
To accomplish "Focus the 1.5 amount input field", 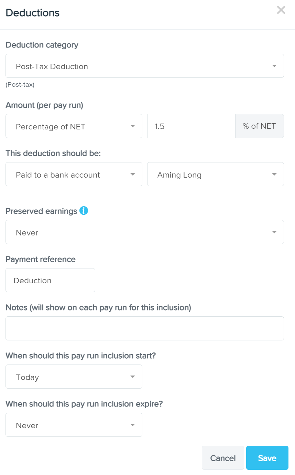I will (x=191, y=126).
